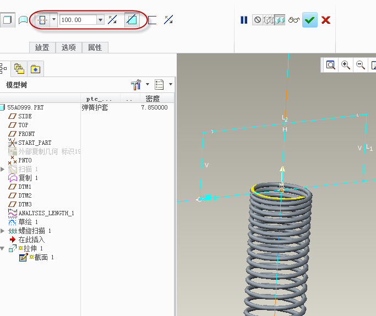This screenshot has height=316, width=376.
Task: Select the DTM1 datum plane
Action: [25, 187]
